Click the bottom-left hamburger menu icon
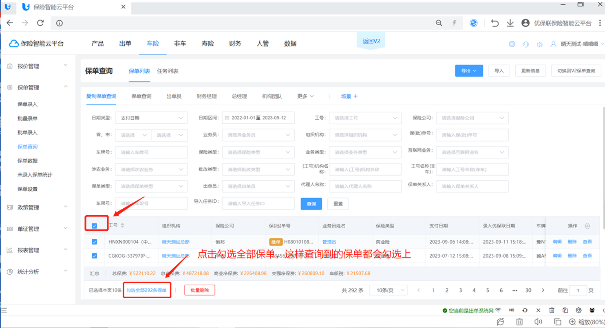 4,311
